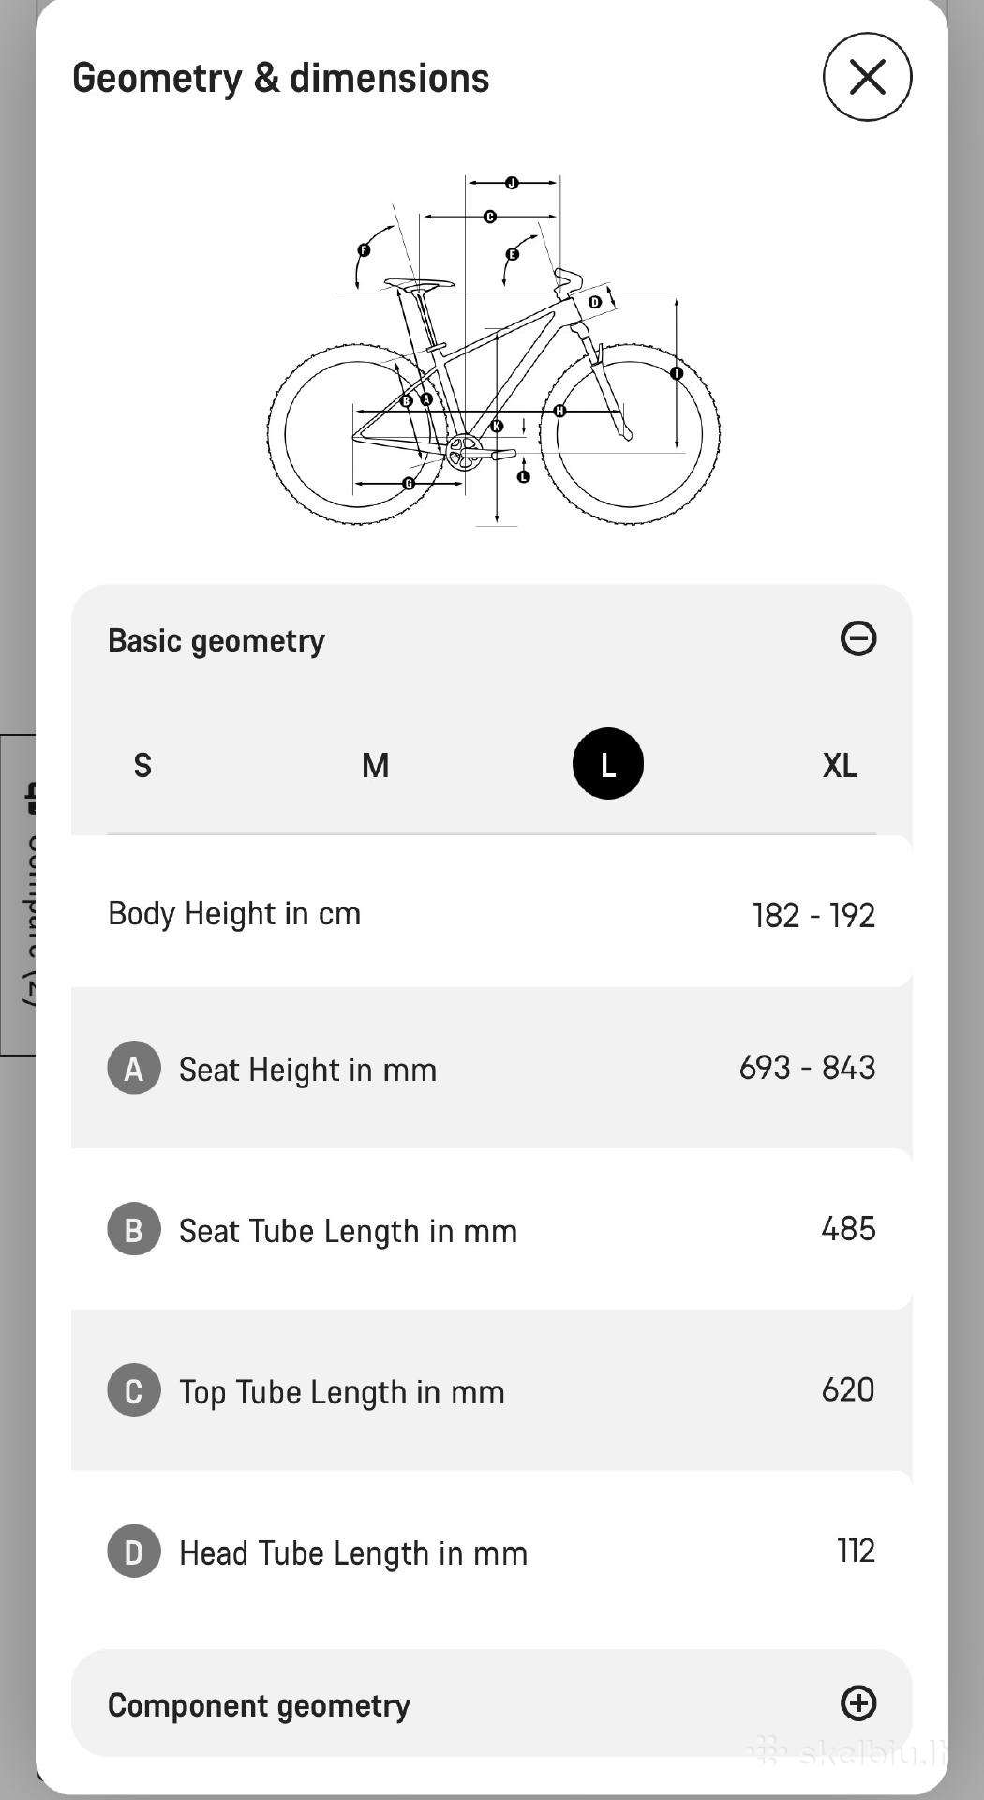Screen dimensions: 984x1800
Task: Close the Geometry & dimensions dialog
Action: [867, 77]
